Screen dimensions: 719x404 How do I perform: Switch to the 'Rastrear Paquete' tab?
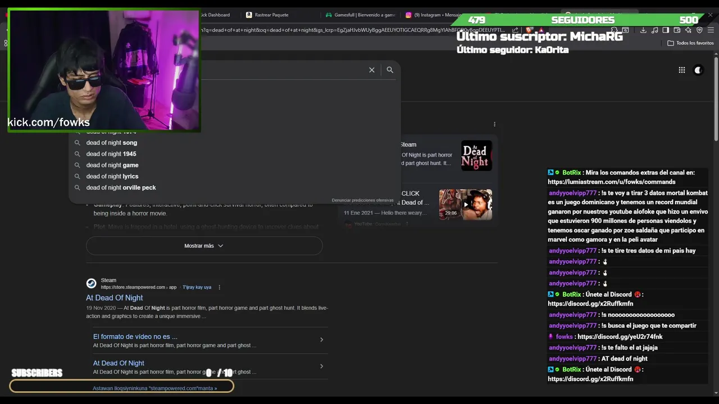coord(272,15)
